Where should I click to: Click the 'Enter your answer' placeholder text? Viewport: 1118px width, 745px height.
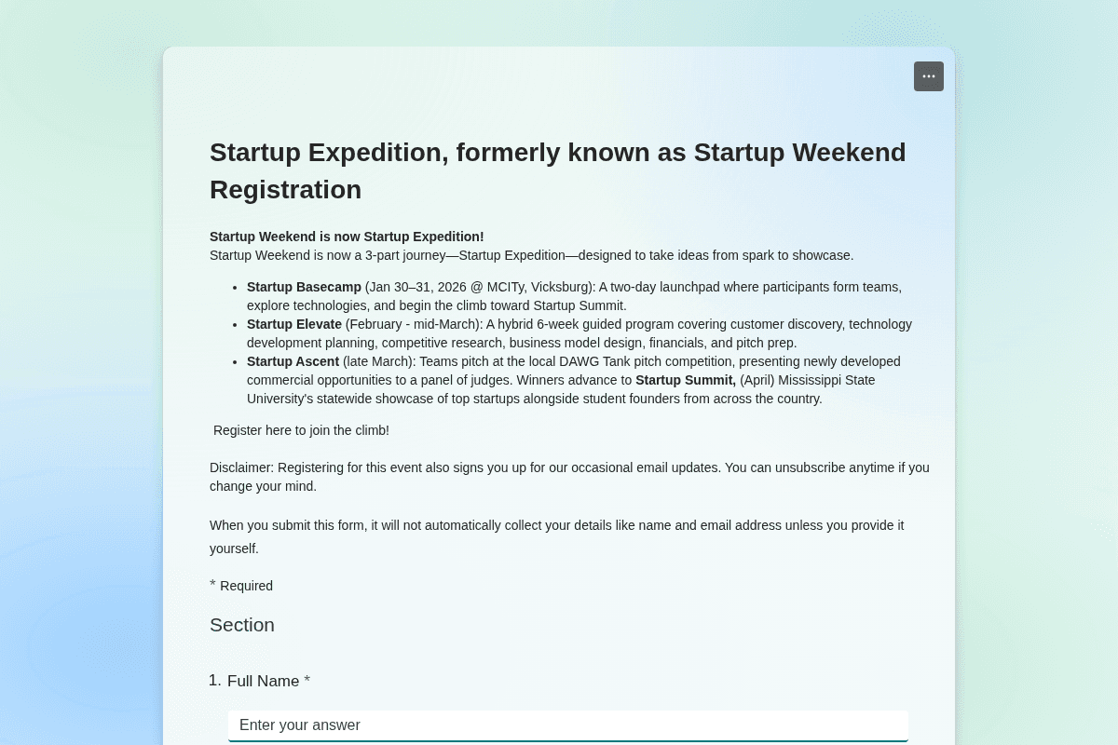pos(300,725)
